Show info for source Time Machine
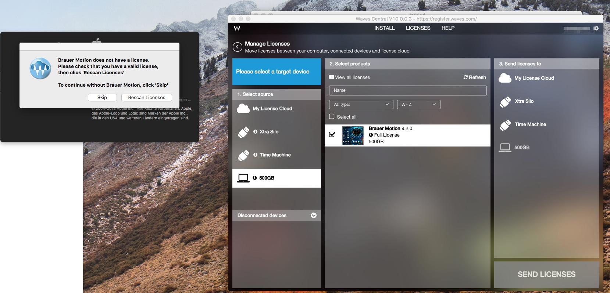This screenshot has width=610, height=293. (255, 155)
